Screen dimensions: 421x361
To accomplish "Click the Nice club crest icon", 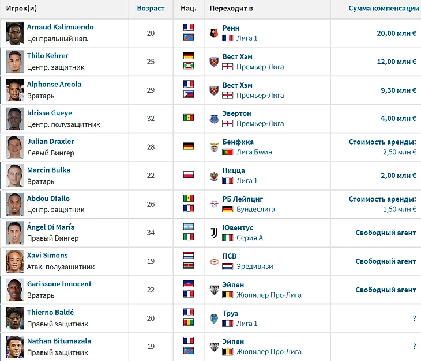I will [x=215, y=176].
